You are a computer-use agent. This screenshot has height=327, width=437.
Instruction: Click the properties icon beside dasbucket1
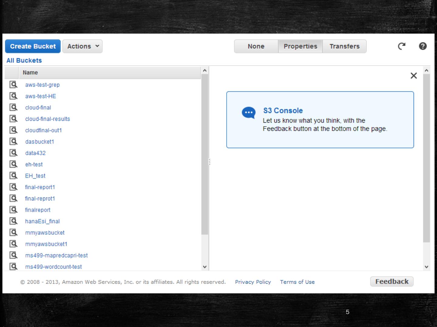coord(13,142)
